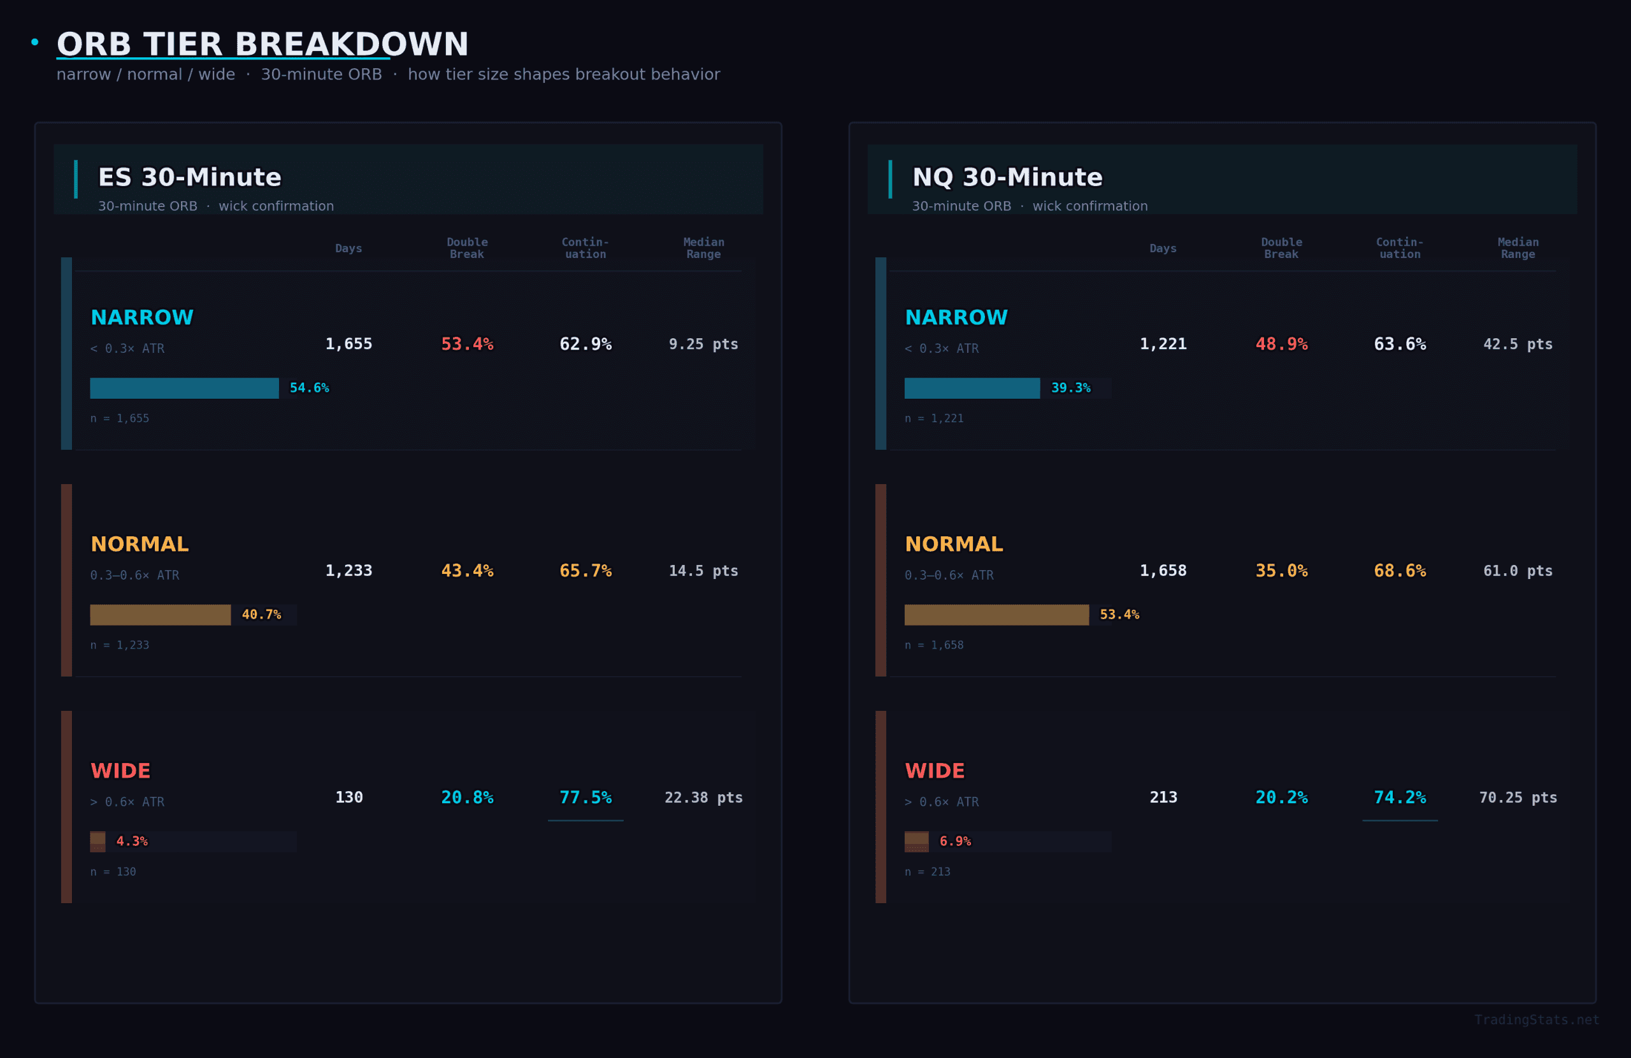Switch to the NQ 30-Minute panel header
This screenshot has height=1058, width=1631.
[1006, 177]
